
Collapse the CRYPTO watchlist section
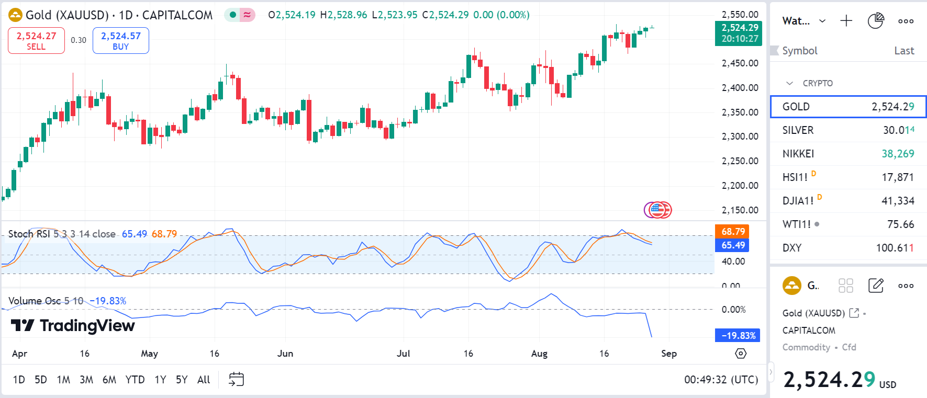click(790, 83)
